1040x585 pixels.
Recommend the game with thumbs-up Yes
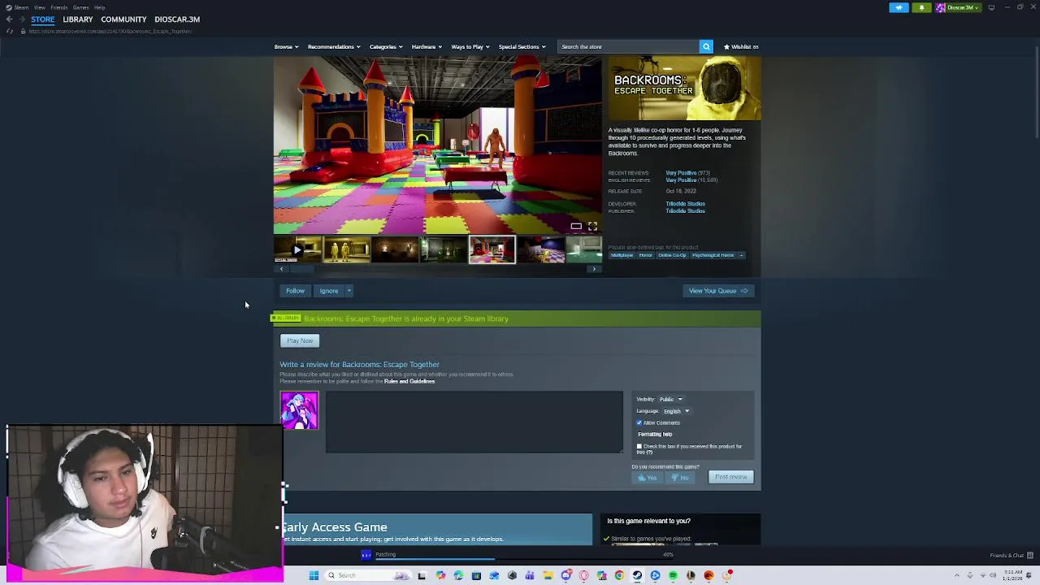(648, 478)
